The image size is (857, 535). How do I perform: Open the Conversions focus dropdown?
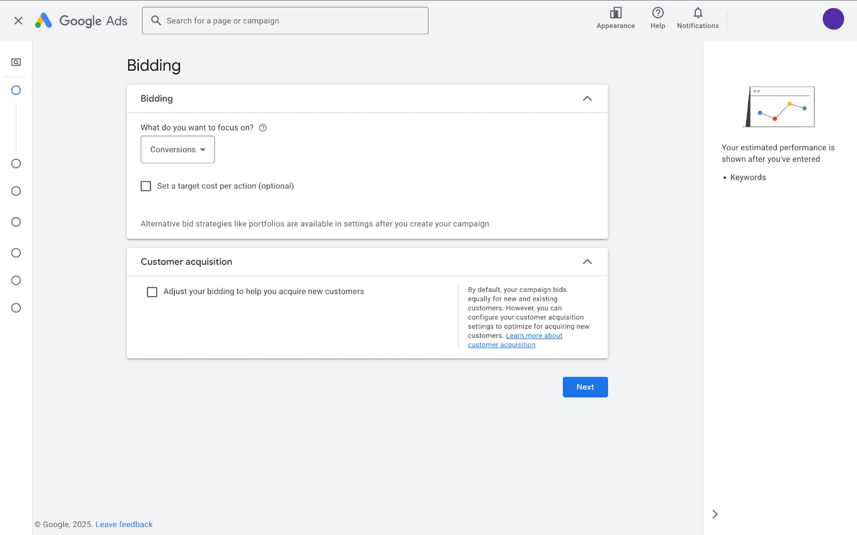(x=177, y=149)
